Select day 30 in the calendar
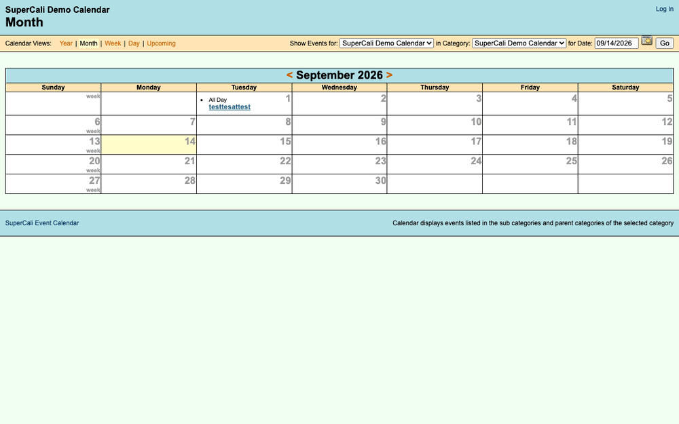Image resolution: width=679 pixels, height=424 pixels. coord(380,180)
